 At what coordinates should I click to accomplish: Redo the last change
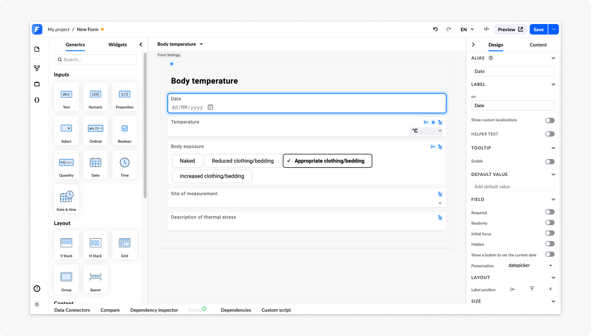[x=449, y=30]
